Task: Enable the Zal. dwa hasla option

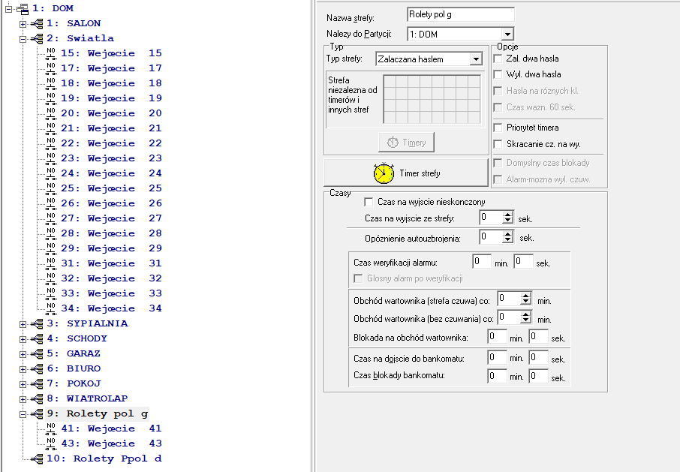Action: point(498,59)
